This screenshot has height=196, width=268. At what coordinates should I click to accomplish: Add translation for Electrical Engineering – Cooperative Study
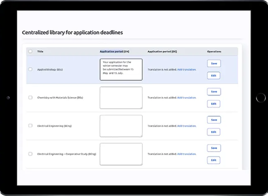187,154
